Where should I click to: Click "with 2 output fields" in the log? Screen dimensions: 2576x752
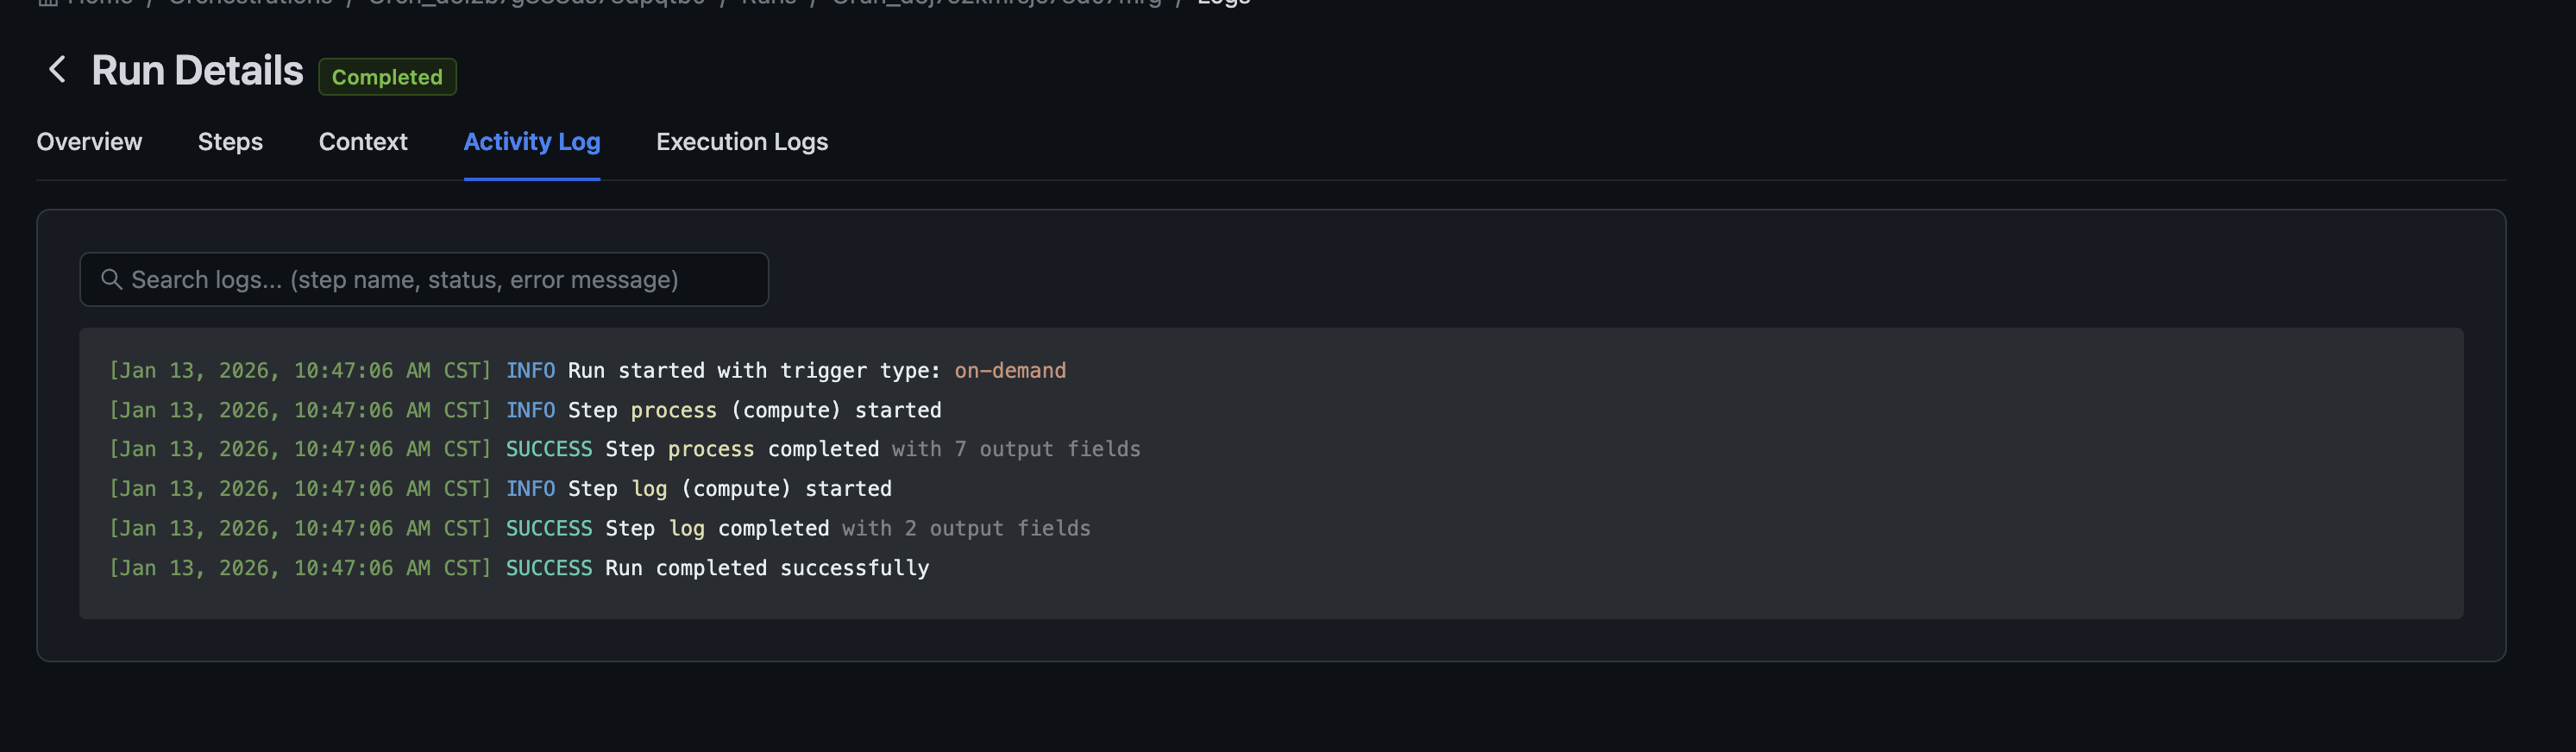pyautogui.click(x=965, y=528)
